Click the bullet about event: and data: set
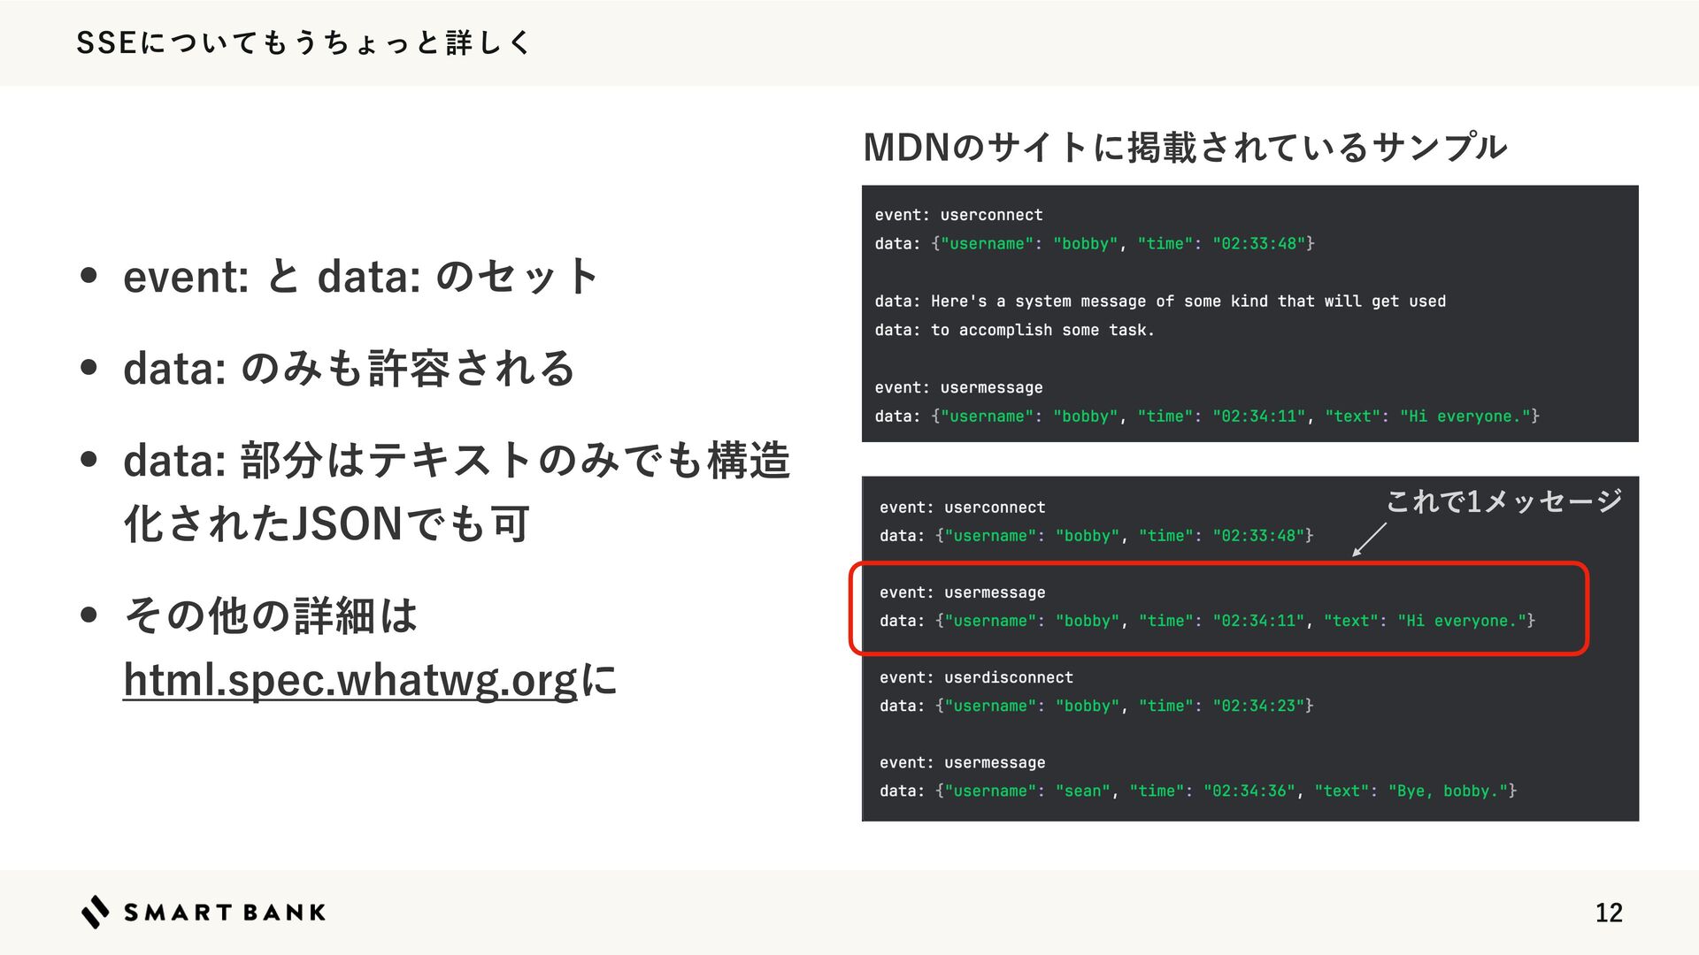Screen dimensions: 1699x955 click(361, 277)
